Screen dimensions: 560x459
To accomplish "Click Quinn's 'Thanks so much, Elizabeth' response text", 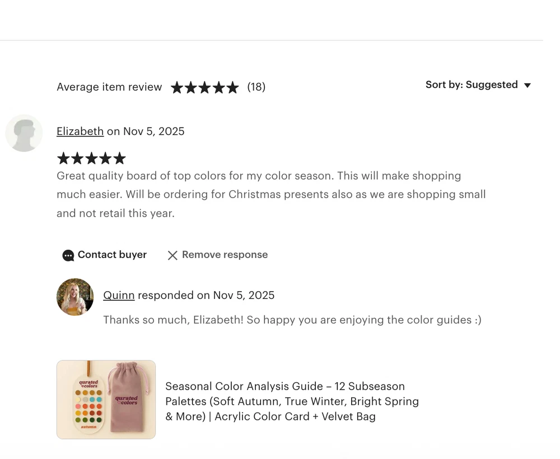I will click(292, 320).
